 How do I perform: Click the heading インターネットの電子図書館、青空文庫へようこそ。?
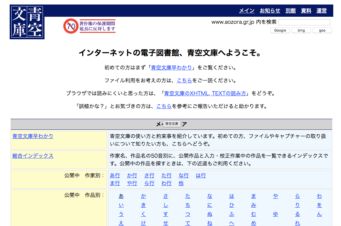(170, 53)
